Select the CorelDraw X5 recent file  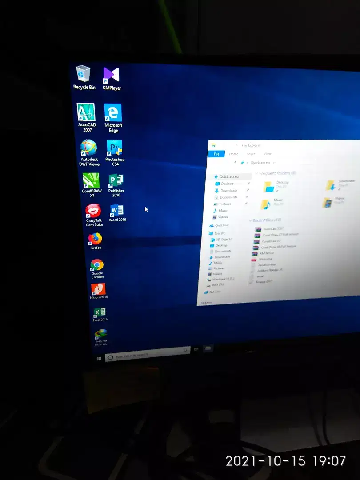[x=271, y=241]
